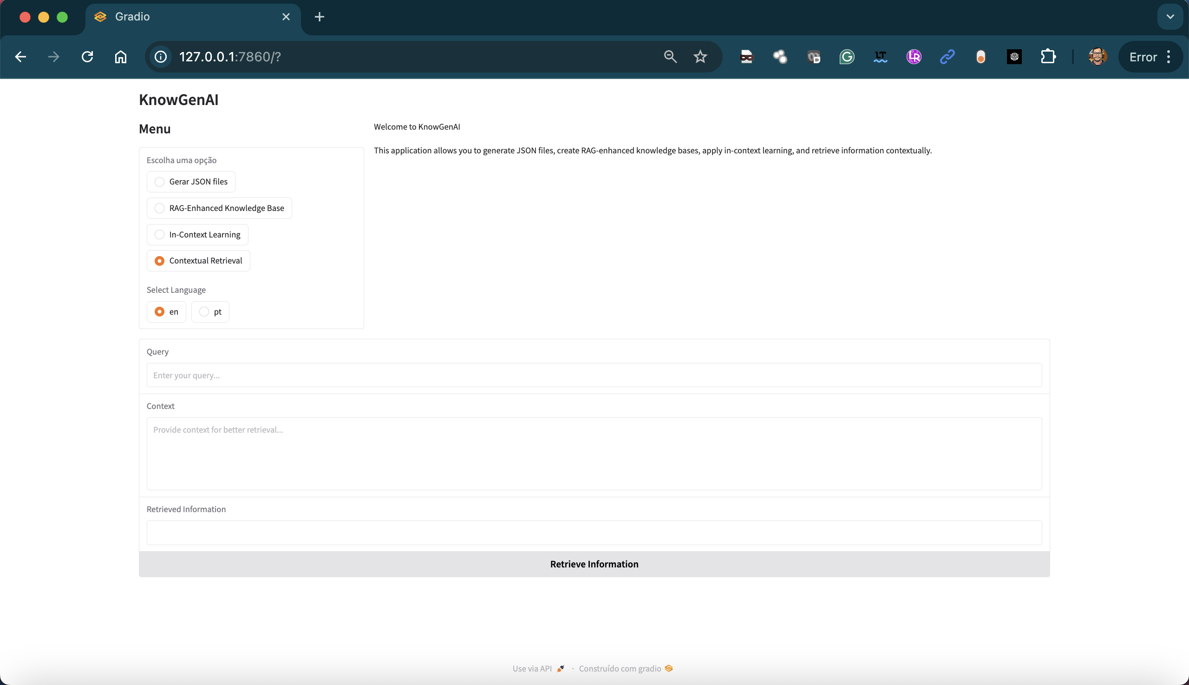Open the blue link-chain extension icon
The image size is (1189, 685).
pos(947,57)
